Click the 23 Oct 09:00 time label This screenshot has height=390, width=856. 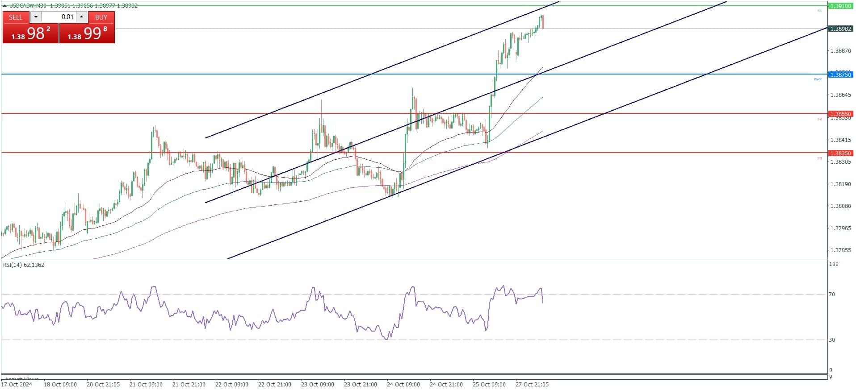point(318,385)
